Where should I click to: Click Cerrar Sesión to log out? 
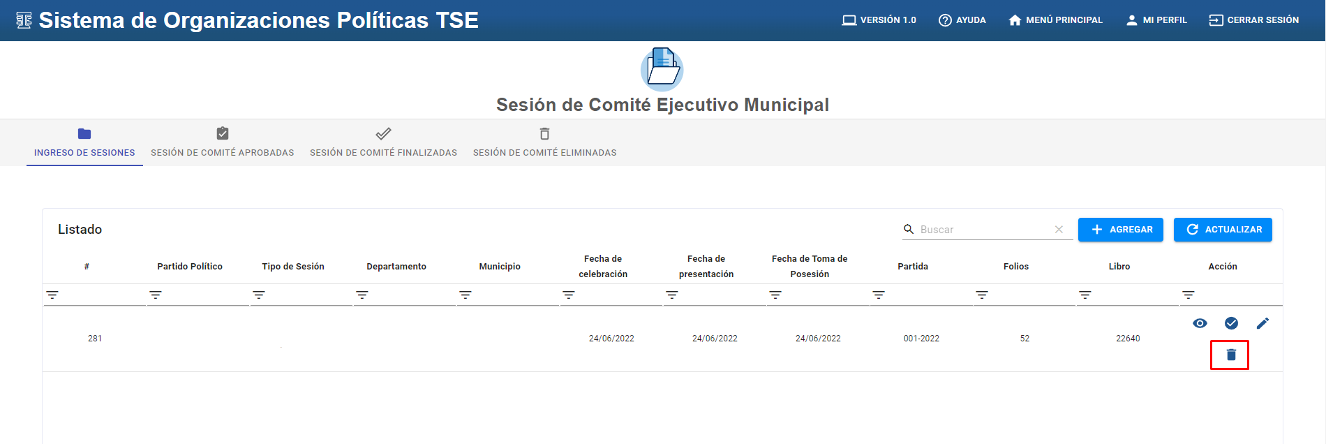point(1253,20)
